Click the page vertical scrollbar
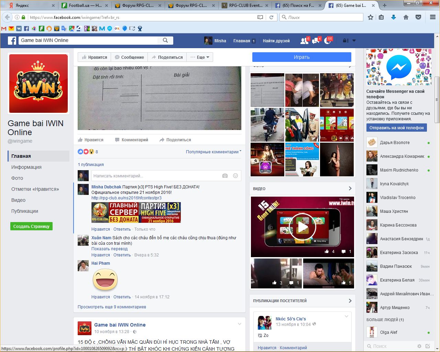This screenshot has width=440, height=352. click(x=437, y=100)
